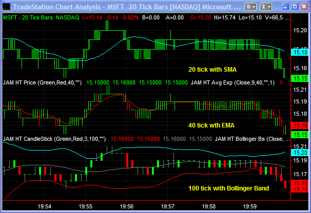Click the 'JAM HT Bollinger Bs' indicator label

click(x=249, y=139)
